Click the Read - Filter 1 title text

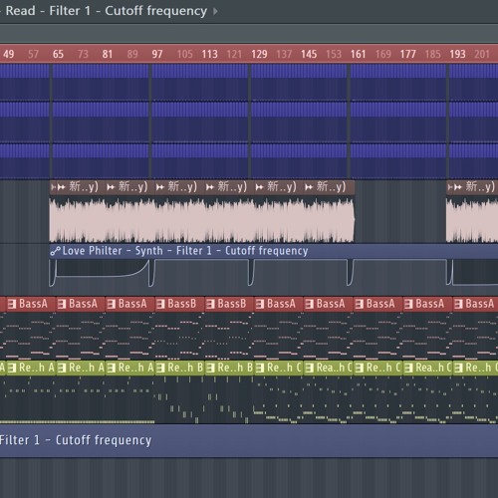click(48, 11)
